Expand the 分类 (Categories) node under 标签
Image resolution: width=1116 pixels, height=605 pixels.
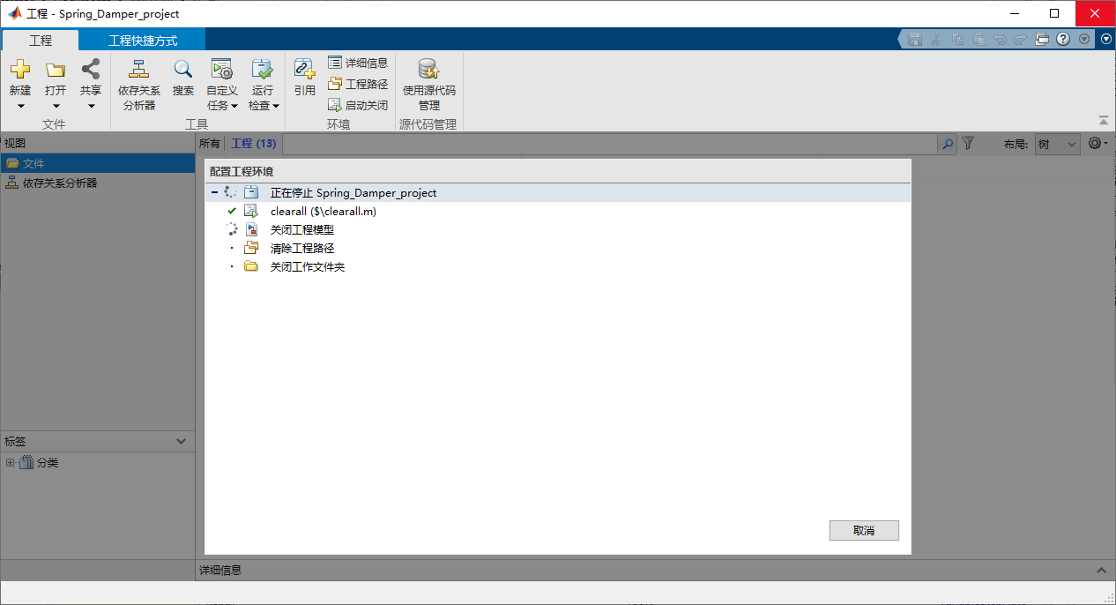pos(10,462)
